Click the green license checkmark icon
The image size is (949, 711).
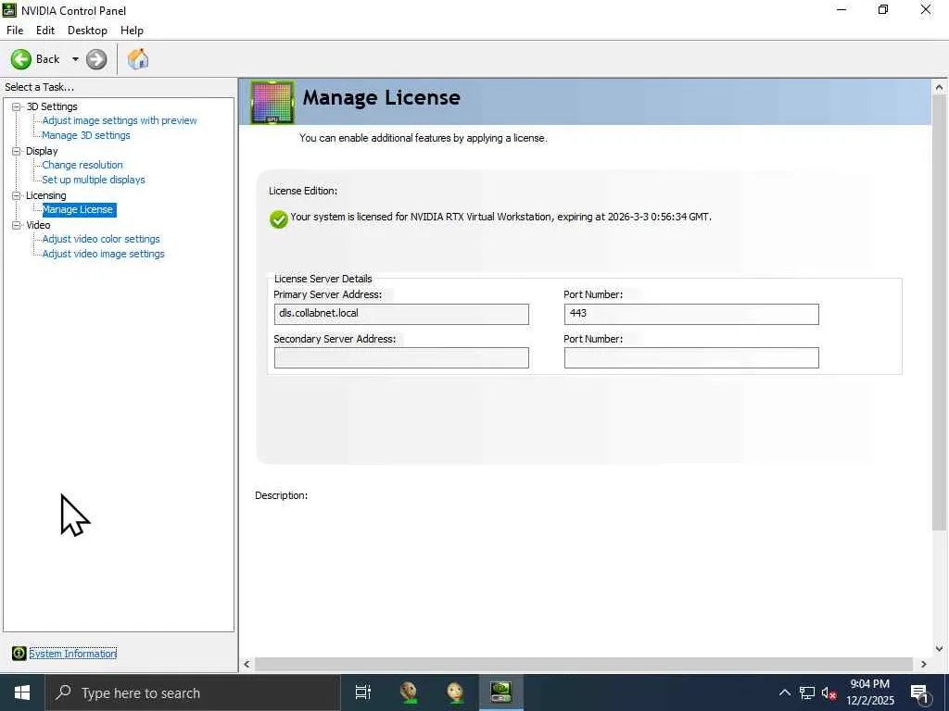click(x=278, y=218)
